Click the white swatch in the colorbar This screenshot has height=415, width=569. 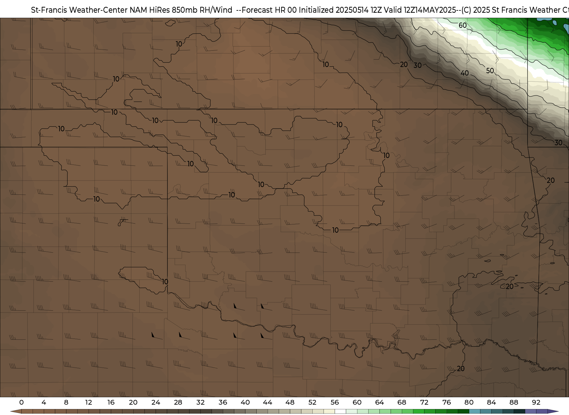pos(340,411)
